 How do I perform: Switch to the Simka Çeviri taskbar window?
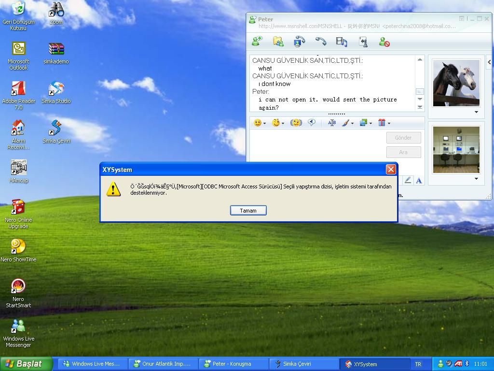point(304,364)
